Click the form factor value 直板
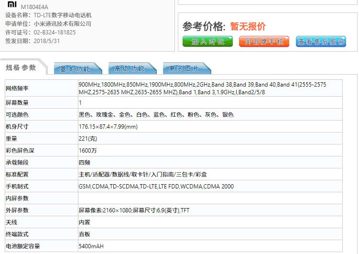The height and width of the screenshot is (254, 359). click(x=84, y=234)
